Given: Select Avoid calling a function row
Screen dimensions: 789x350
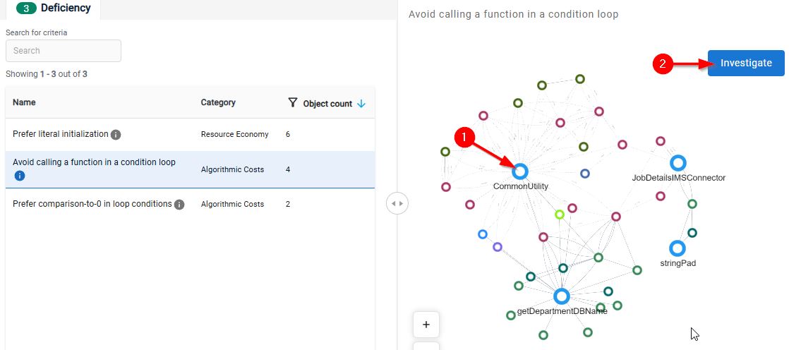Looking at the screenshot, I should point(191,169).
